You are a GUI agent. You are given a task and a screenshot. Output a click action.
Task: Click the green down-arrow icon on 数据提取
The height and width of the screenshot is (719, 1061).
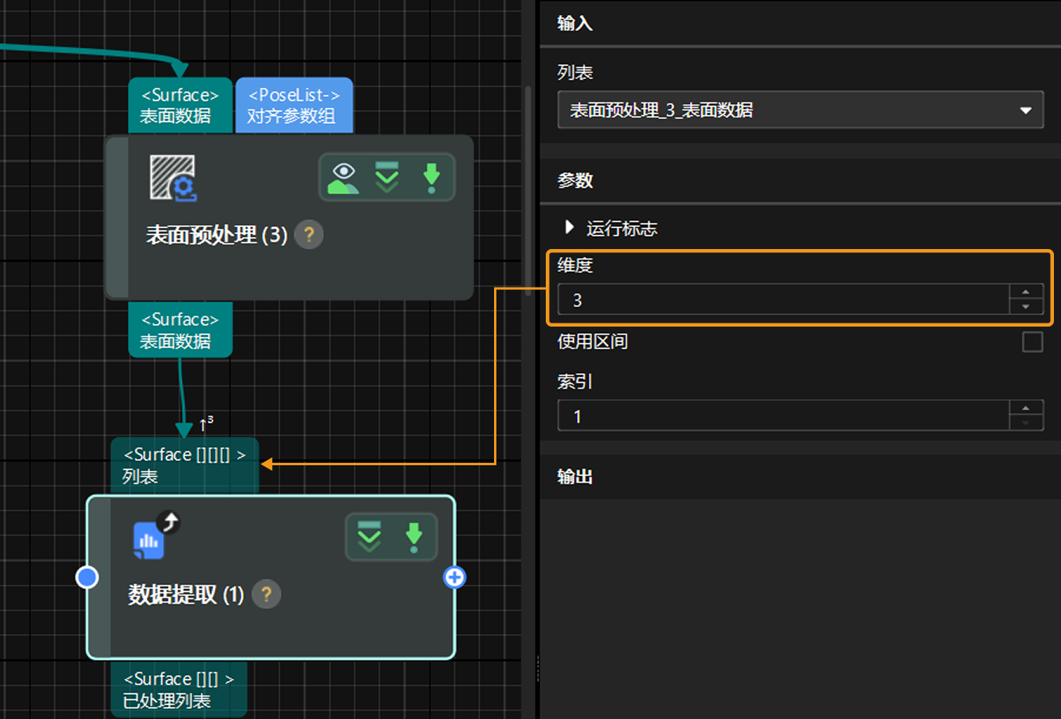point(413,537)
